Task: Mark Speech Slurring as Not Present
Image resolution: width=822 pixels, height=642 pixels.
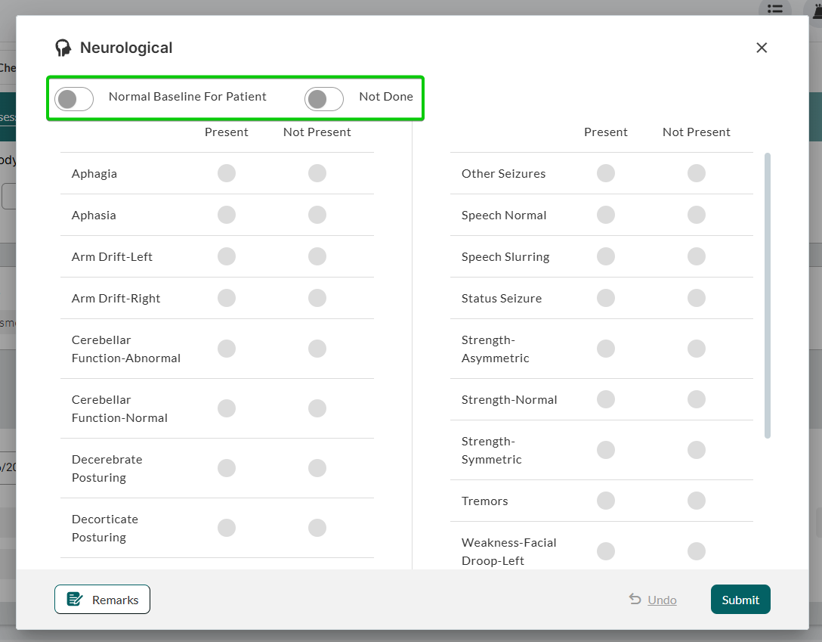Action: (697, 256)
